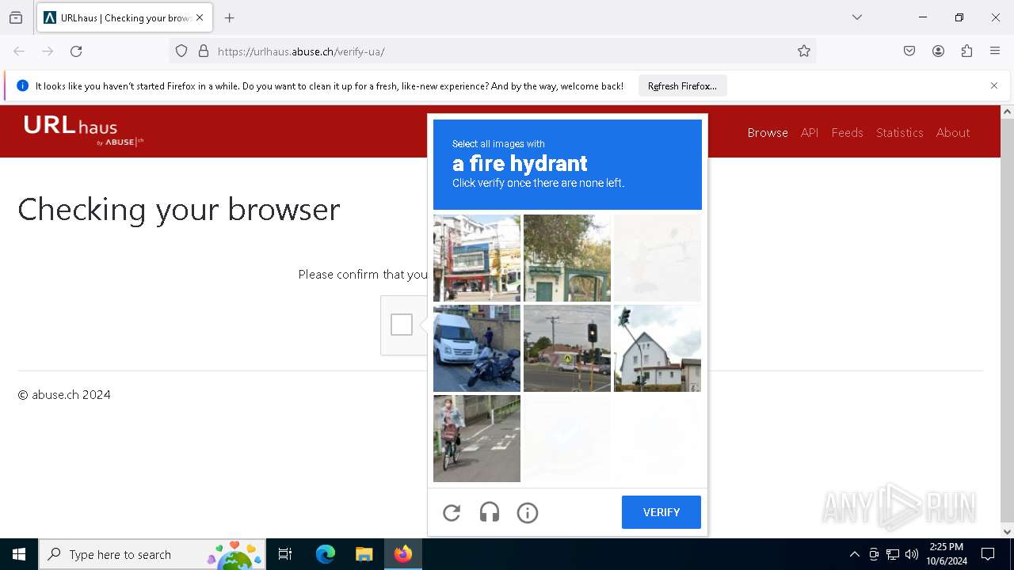Screen dimensions: 1014x570
Task: Go forward to next page
Action: [48, 51]
